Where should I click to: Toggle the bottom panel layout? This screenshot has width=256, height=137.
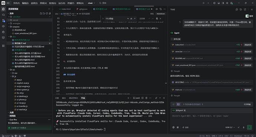219,3
